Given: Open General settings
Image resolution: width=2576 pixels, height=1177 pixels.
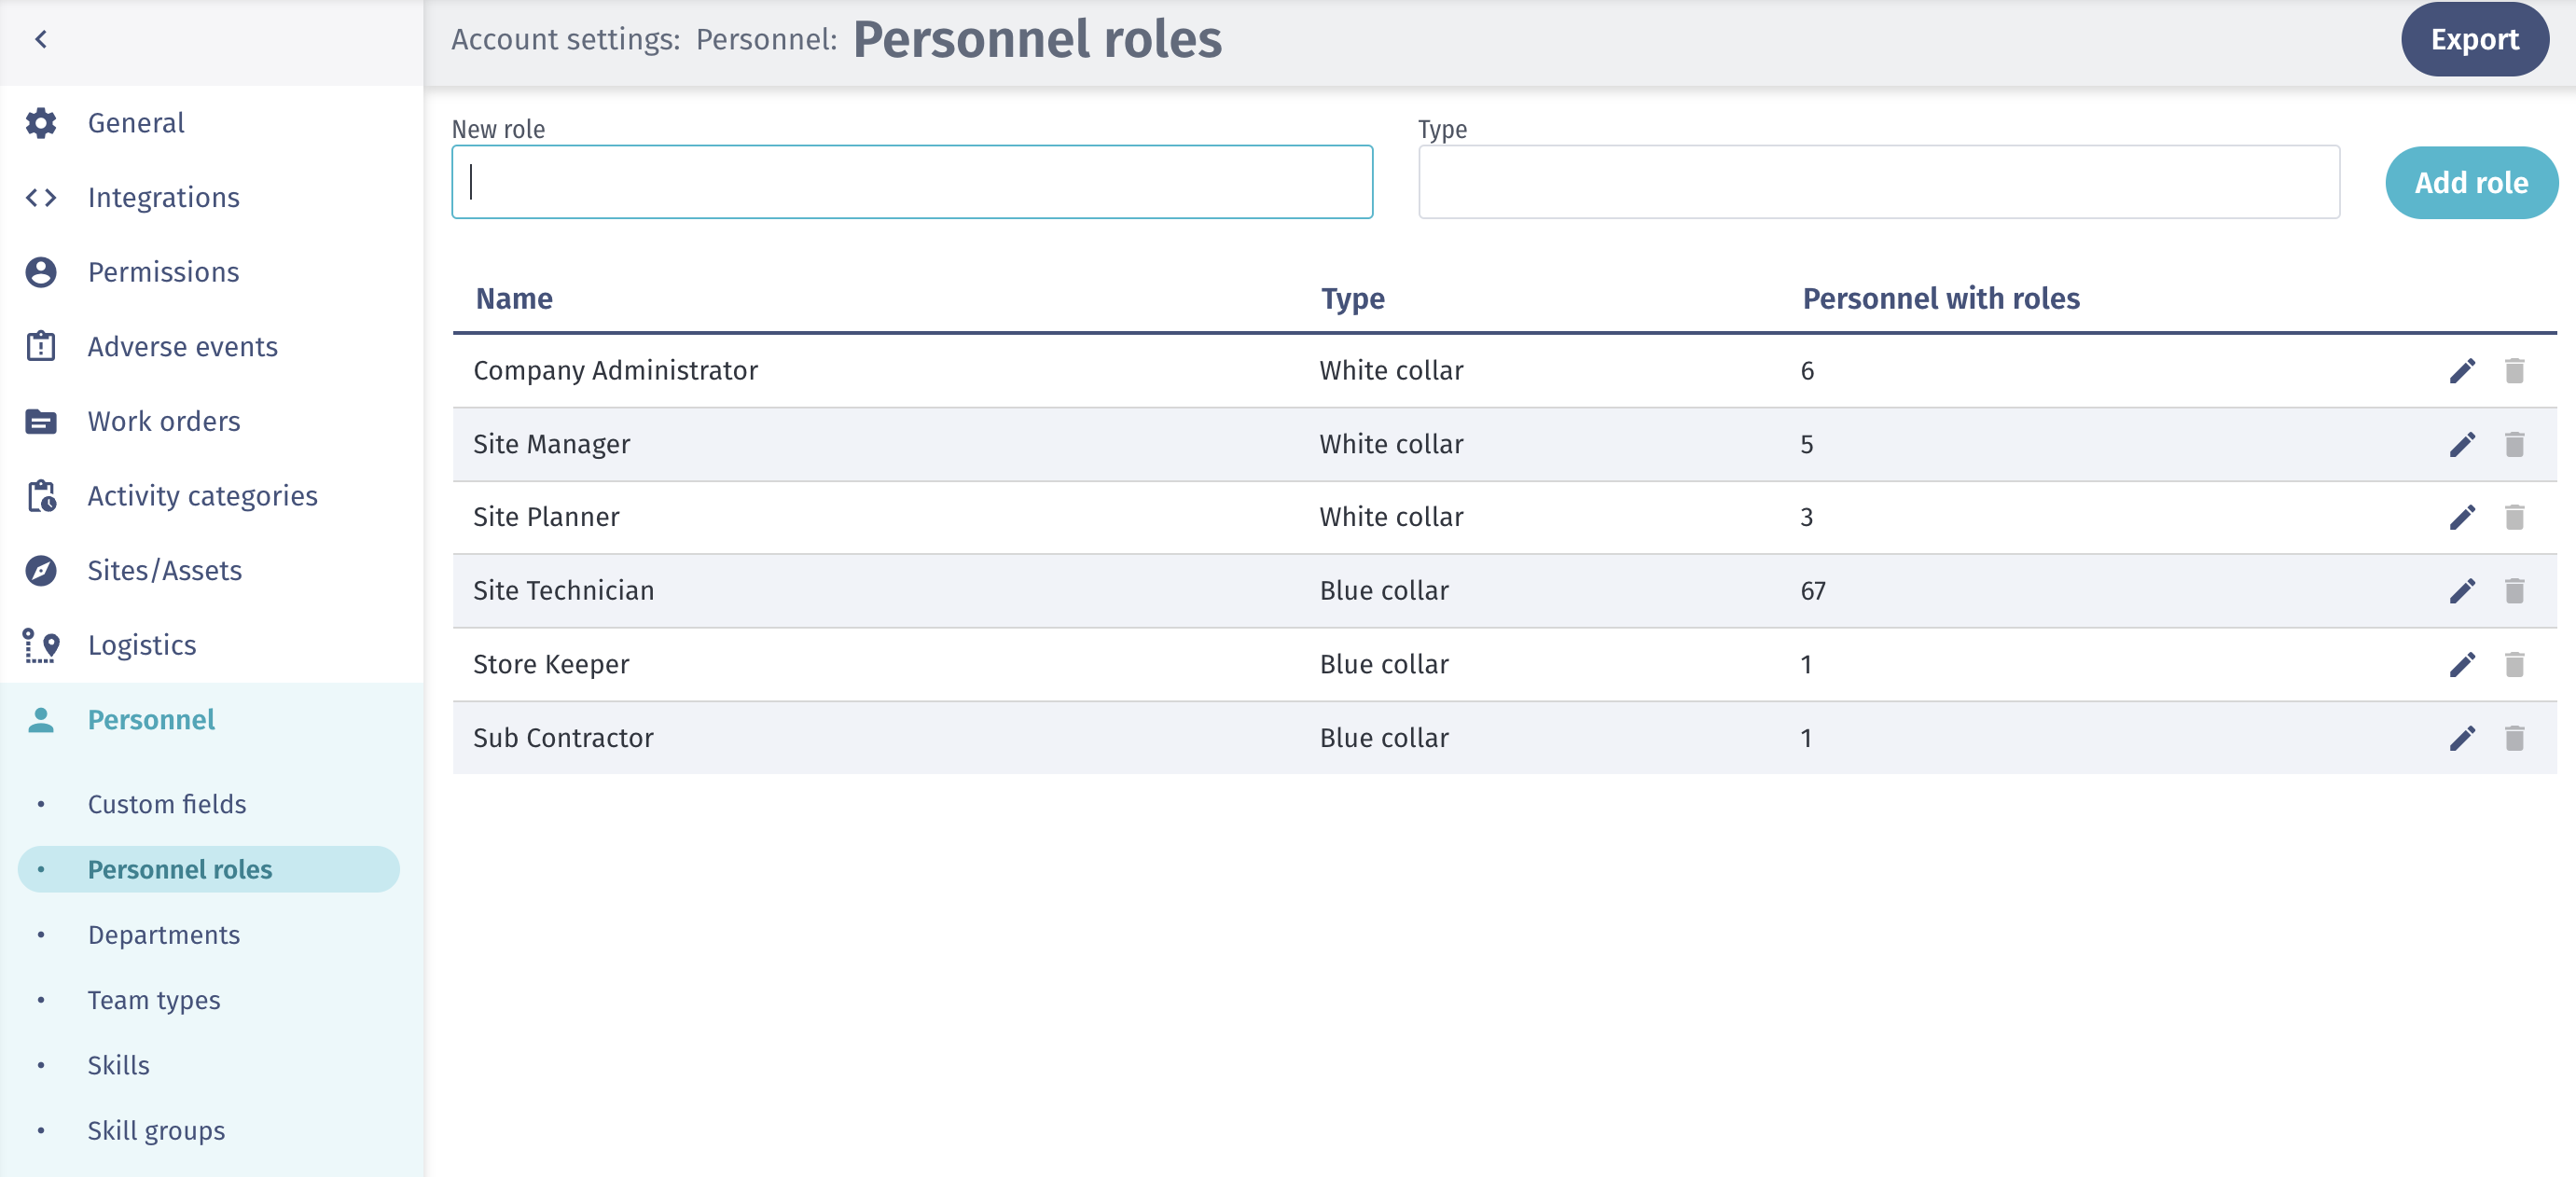Looking at the screenshot, I should point(136,123).
